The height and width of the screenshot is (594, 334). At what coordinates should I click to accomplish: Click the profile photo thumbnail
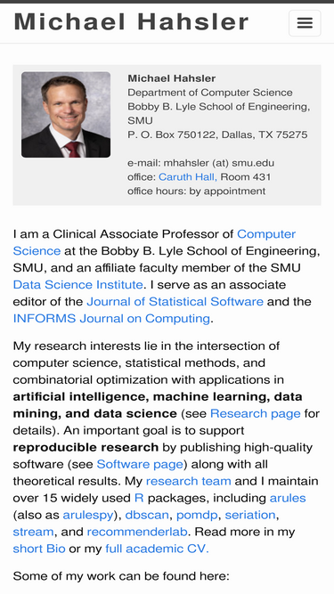coord(66,114)
